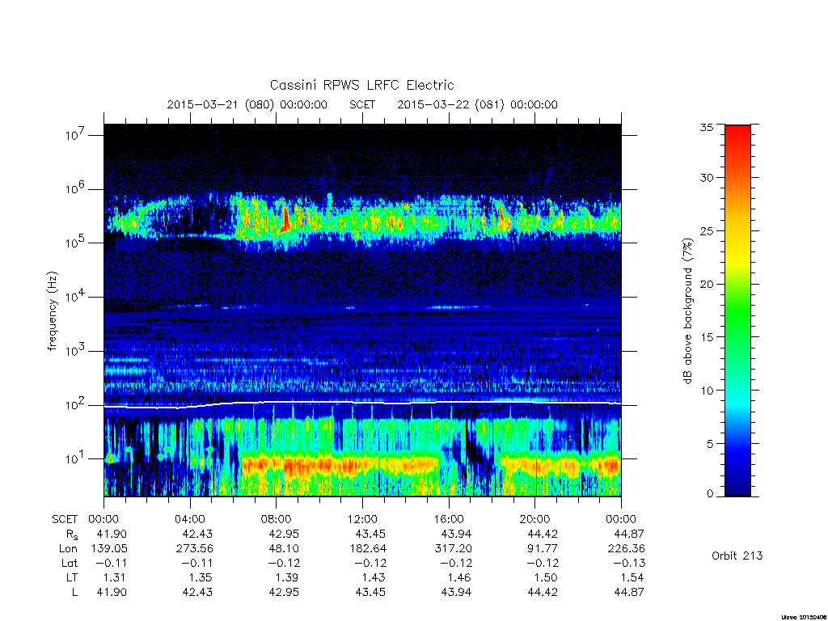828x621 pixels.
Task: Click the Rs value '41.90'
Action: pos(112,534)
